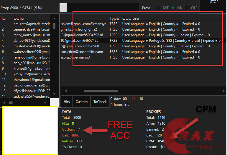This screenshot has width=227, height=155.
Task: Click the Credit: $0 value
Action: 155,147
